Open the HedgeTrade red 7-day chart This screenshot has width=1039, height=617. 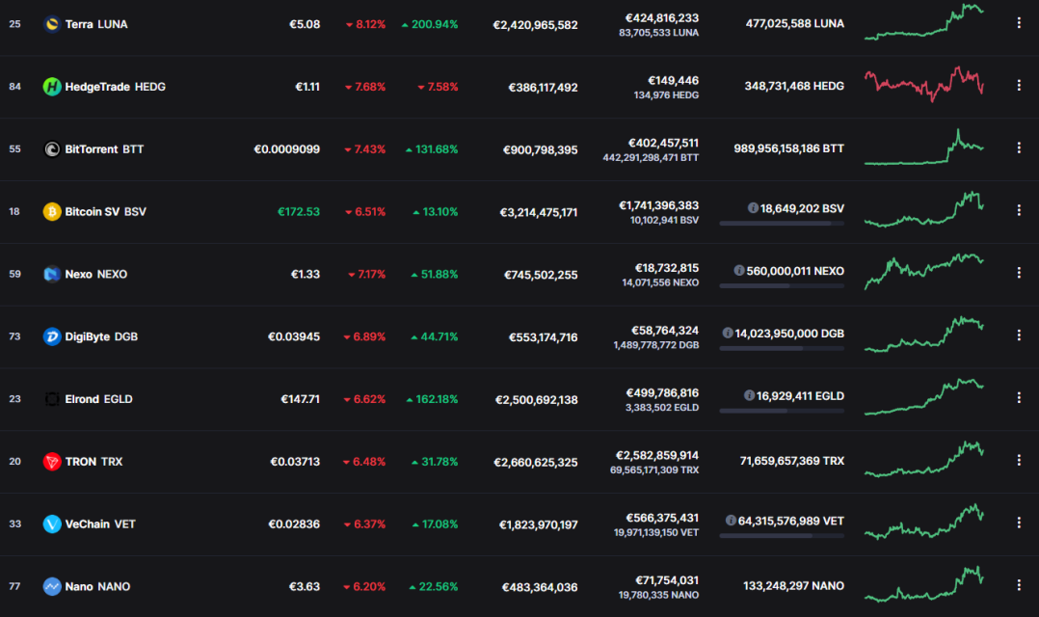[x=924, y=84]
